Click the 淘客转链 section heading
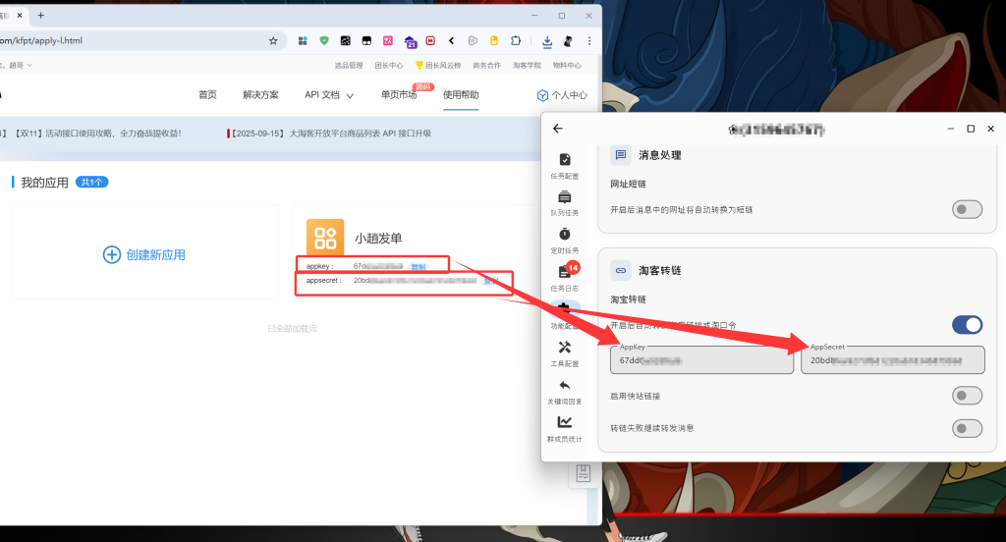 (x=659, y=271)
